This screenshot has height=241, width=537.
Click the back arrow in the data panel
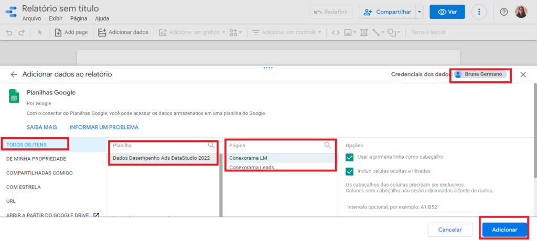coord(14,74)
